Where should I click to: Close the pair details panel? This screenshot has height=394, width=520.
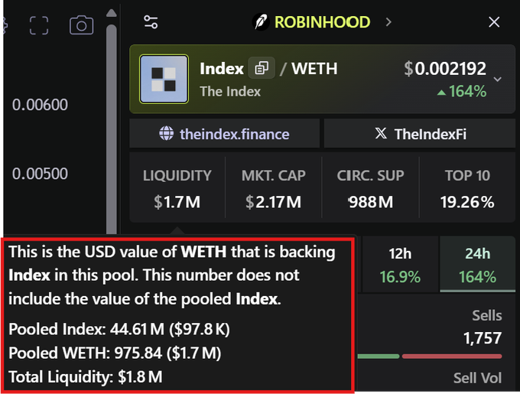pos(494,22)
